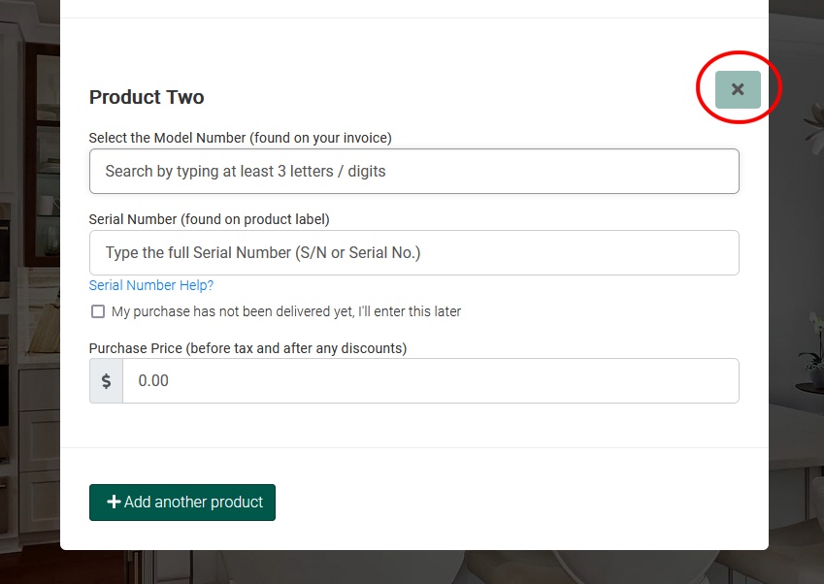Screen dimensions: 824x584
Task: Click the plus icon on Add another product
Action: (x=114, y=503)
